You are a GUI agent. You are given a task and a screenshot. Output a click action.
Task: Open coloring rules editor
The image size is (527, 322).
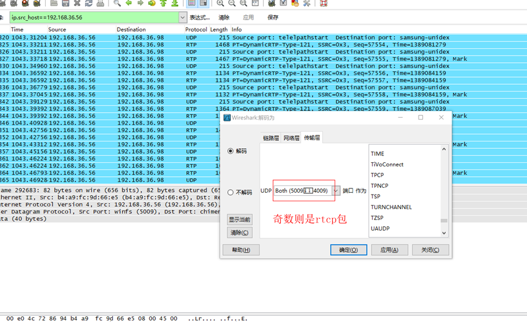pyautogui.click(x=295, y=3)
